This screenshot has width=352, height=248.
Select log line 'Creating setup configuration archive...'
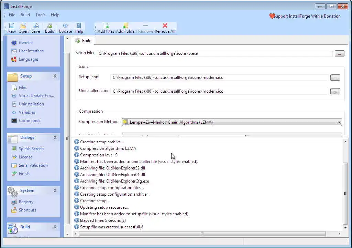click(x=112, y=194)
